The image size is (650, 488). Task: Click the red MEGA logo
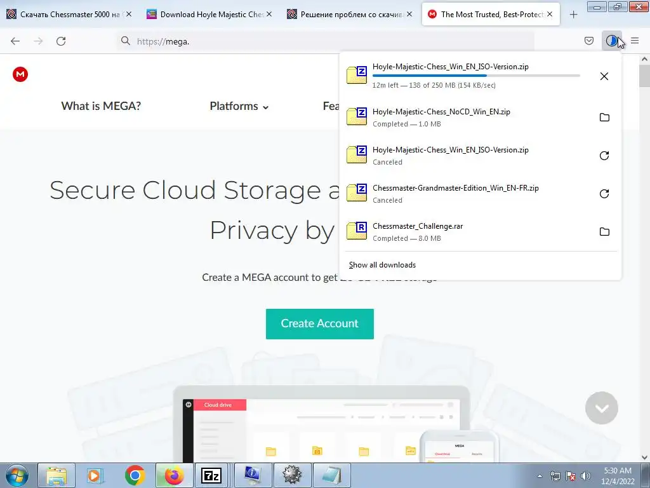click(x=20, y=74)
